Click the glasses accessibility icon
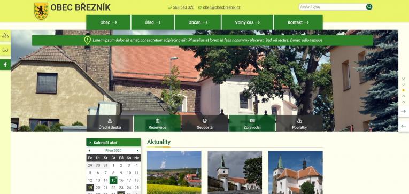The width and height of the screenshot is (409, 194). pyautogui.click(x=5, y=50)
